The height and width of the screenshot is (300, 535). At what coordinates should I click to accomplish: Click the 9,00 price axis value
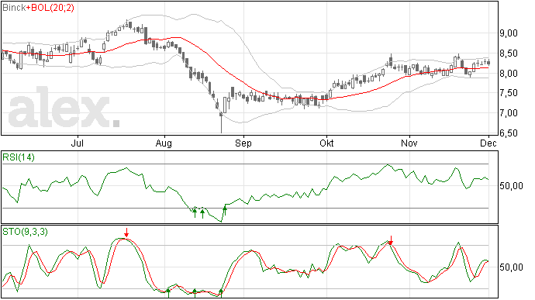coord(509,33)
